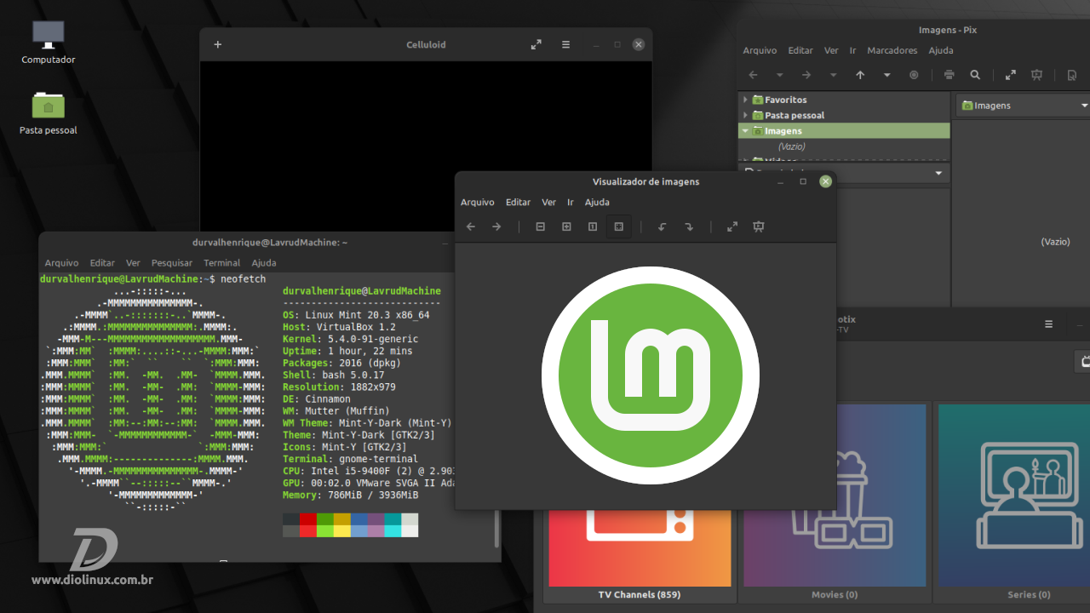Image resolution: width=1090 pixels, height=613 pixels.
Task: Open Pix Marcadores menu
Action: [x=892, y=50]
